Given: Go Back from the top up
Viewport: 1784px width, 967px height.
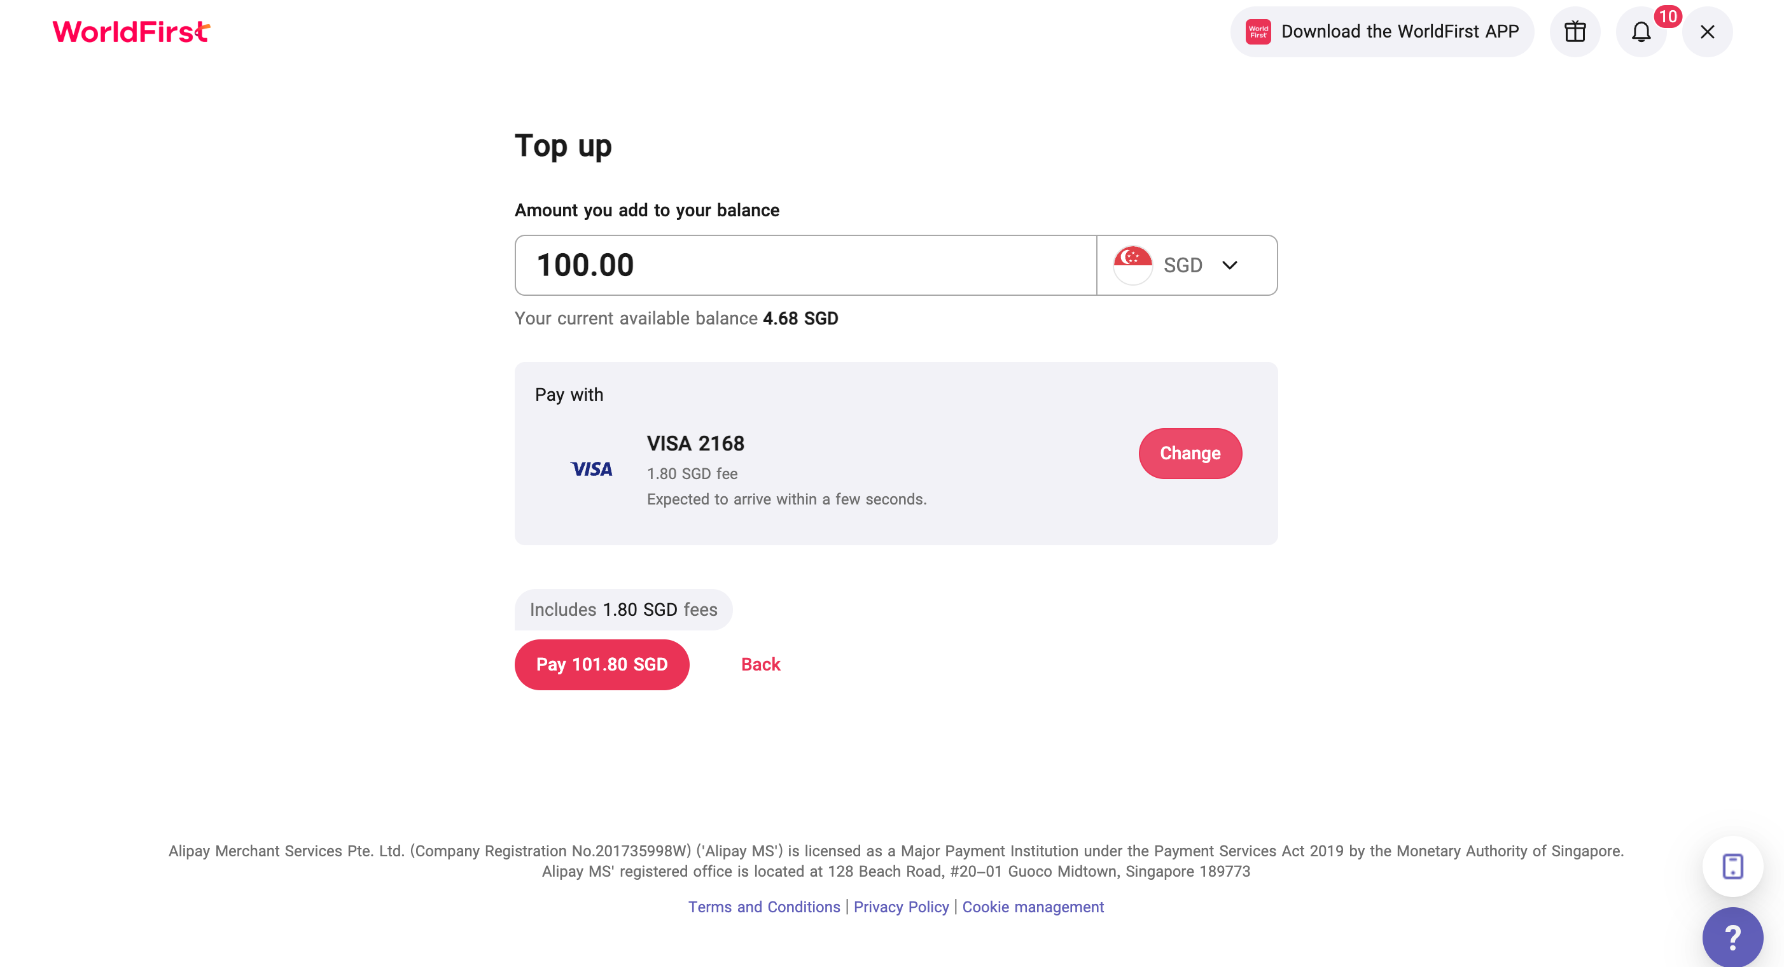Looking at the screenshot, I should [760, 664].
